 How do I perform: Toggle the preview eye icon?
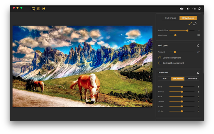(182, 9)
